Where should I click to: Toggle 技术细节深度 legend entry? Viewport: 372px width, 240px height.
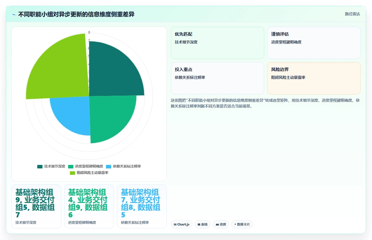point(51,166)
